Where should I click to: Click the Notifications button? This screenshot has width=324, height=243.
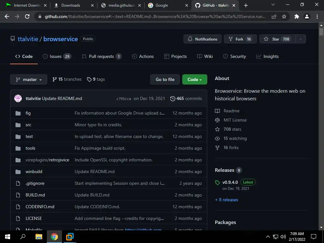202,39
